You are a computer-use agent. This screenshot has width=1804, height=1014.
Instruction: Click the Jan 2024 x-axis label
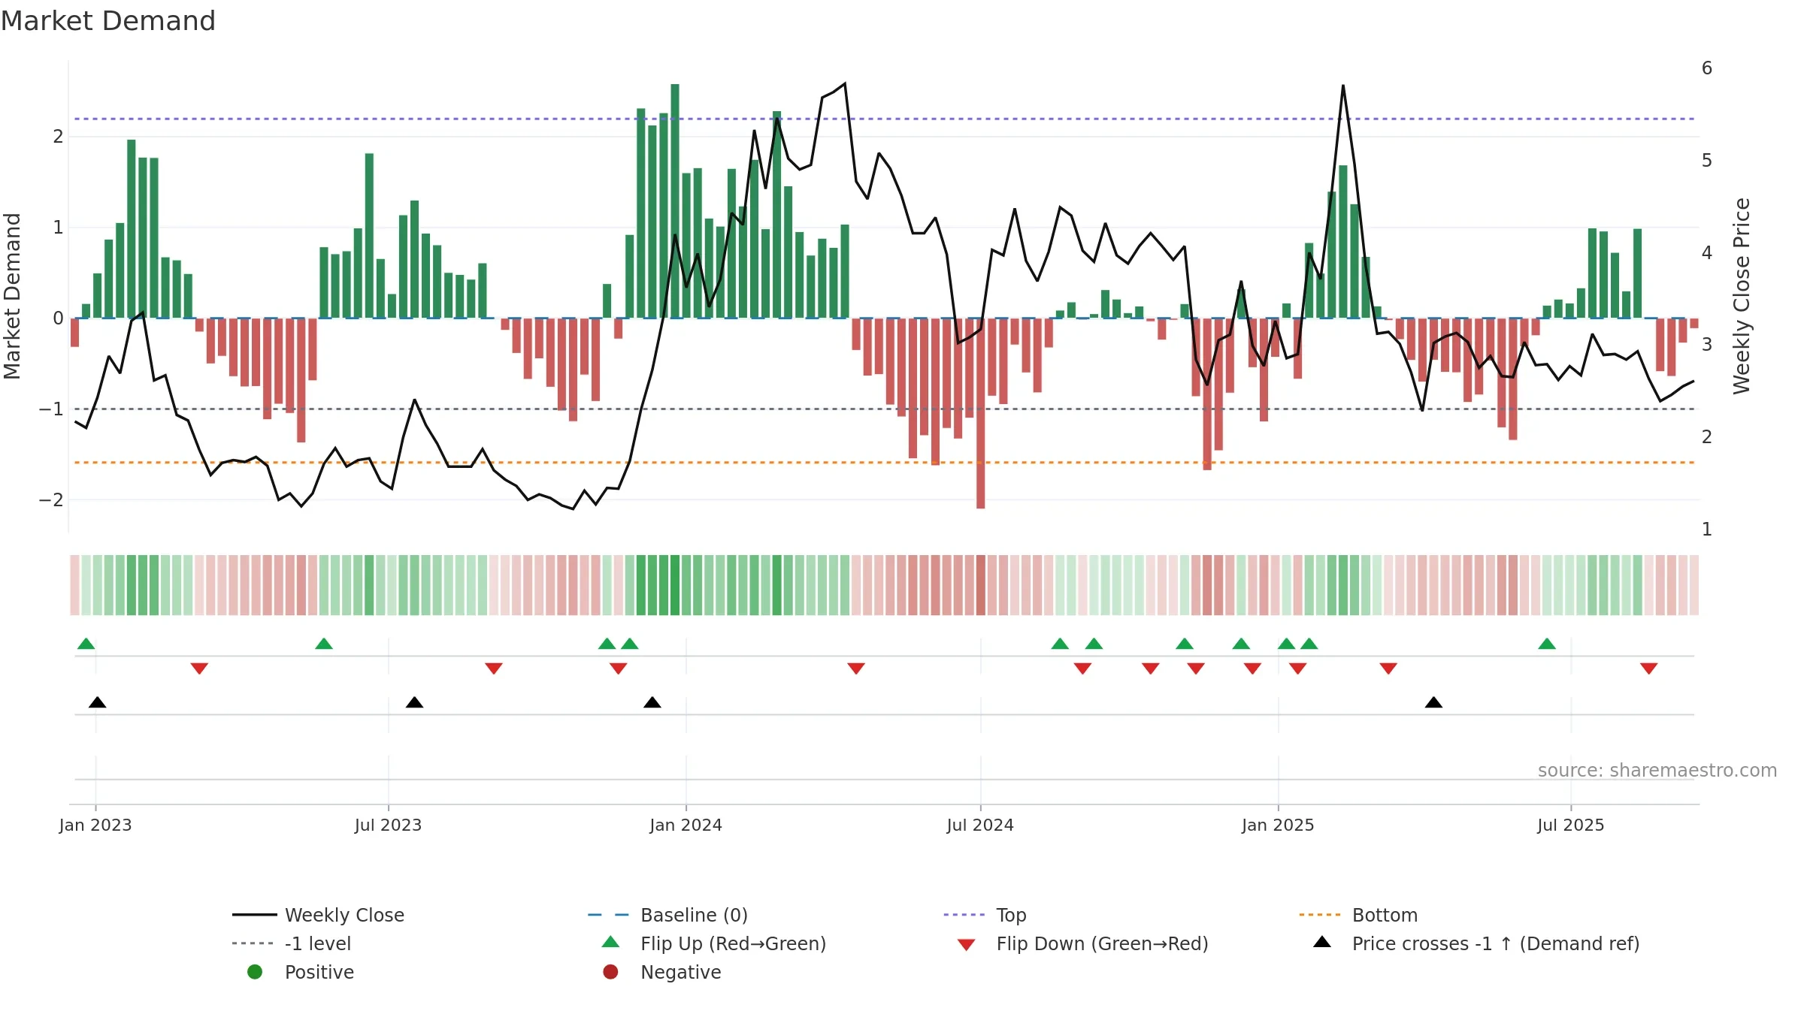pos(686,825)
